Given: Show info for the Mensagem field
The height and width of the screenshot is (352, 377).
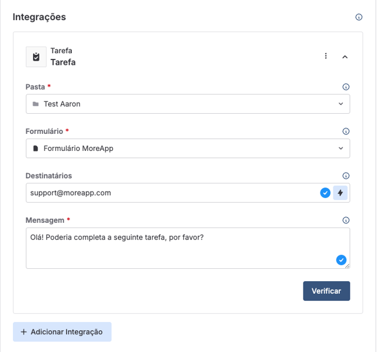Looking at the screenshot, I should coord(346,220).
